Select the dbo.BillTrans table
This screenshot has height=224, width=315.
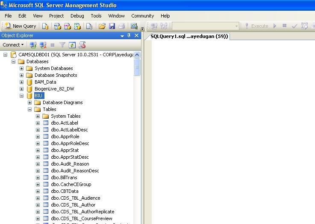click(x=64, y=177)
